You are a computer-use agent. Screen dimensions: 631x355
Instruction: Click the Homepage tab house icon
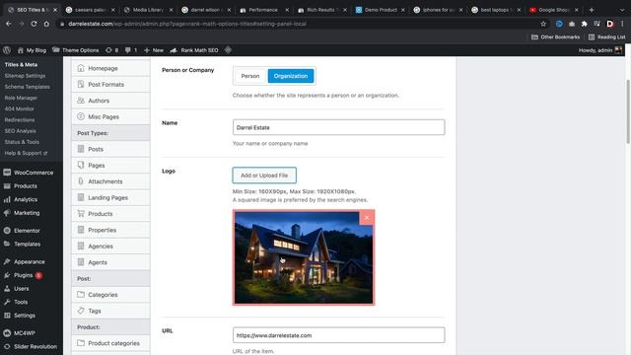point(81,68)
